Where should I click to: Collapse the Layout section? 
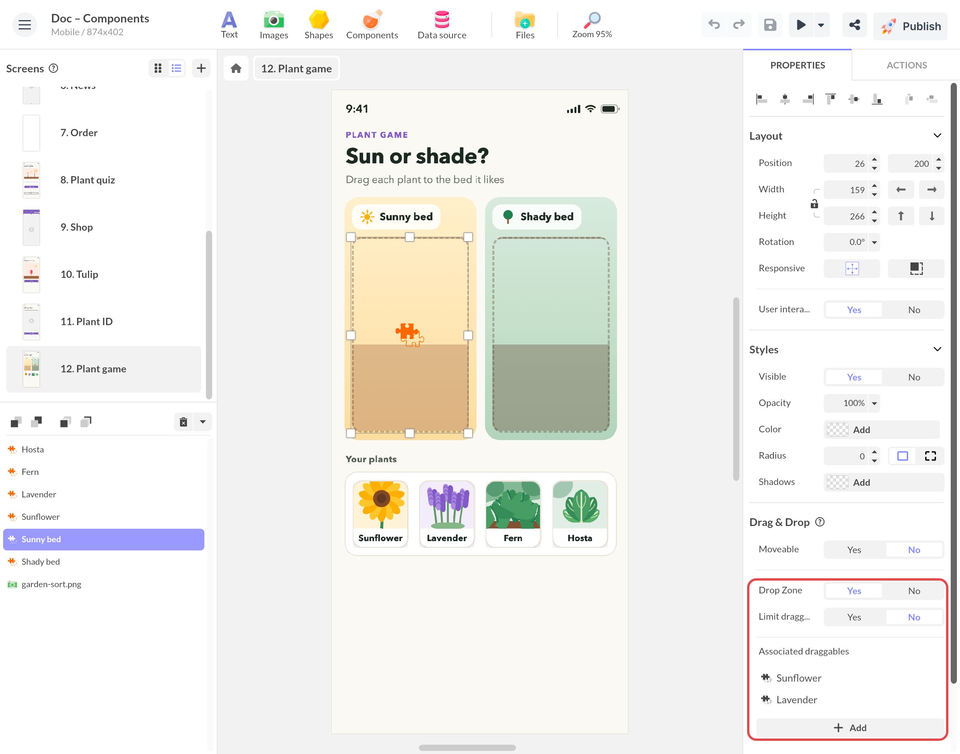pos(938,135)
